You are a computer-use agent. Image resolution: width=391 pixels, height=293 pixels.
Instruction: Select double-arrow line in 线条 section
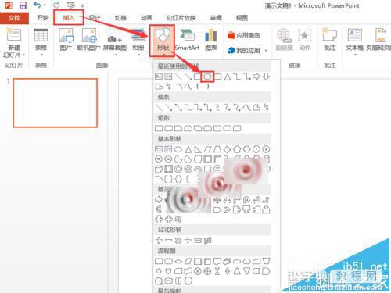point(178,107)
